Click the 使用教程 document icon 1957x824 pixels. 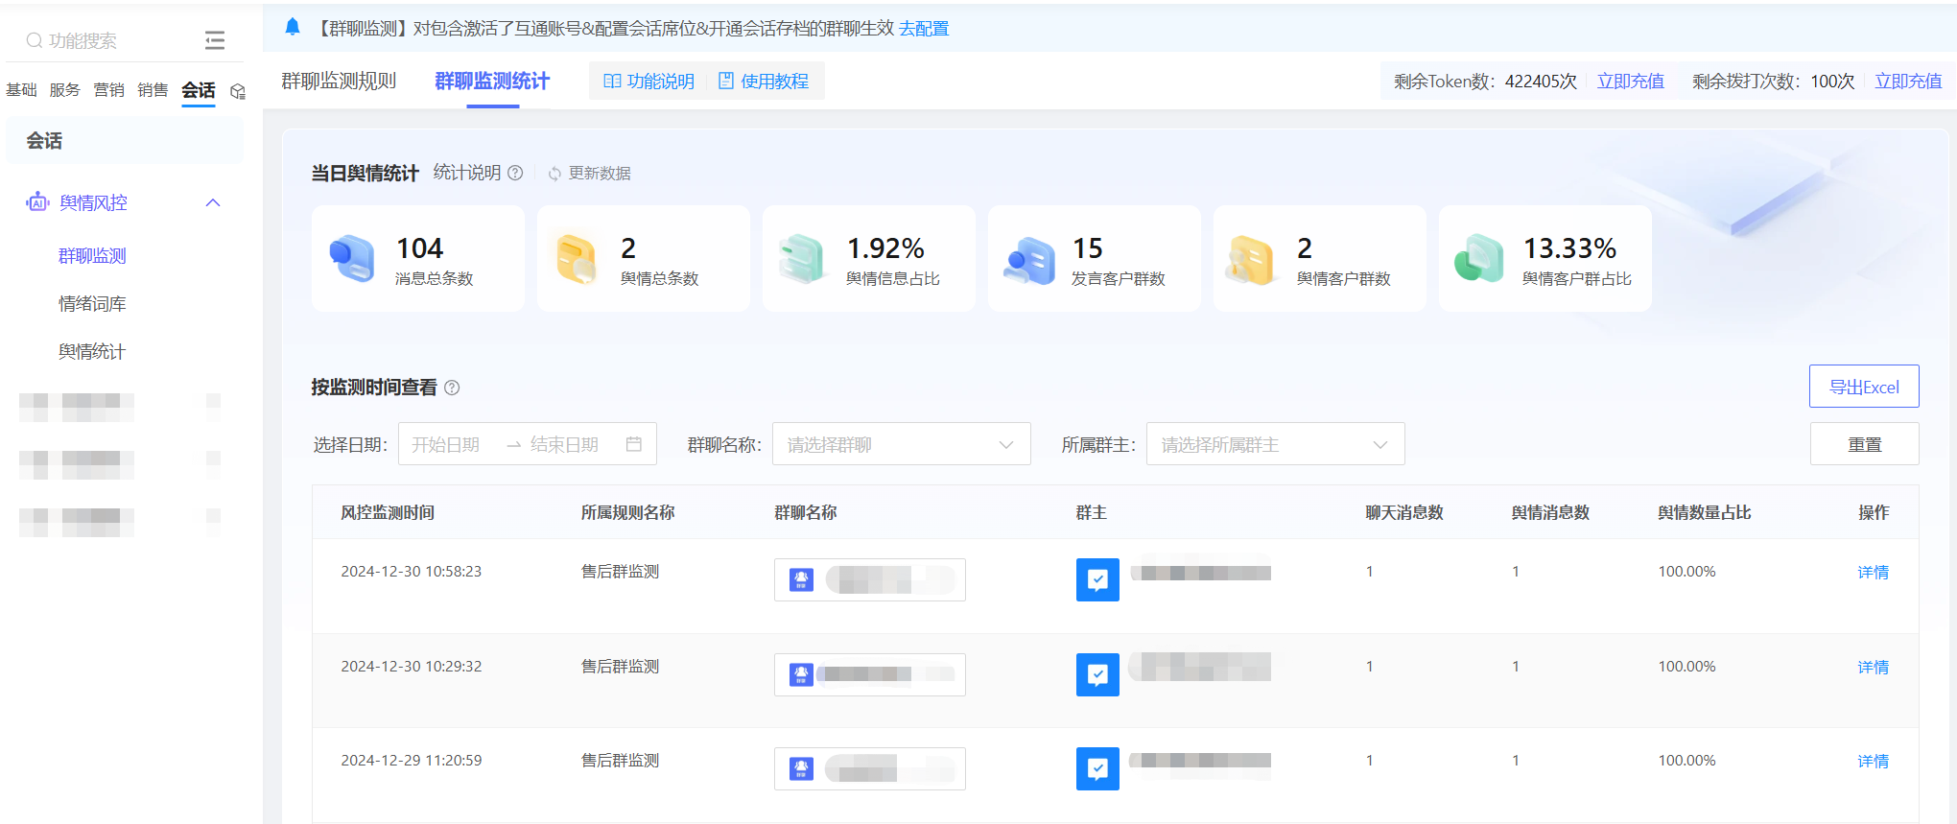coord(726,81)
